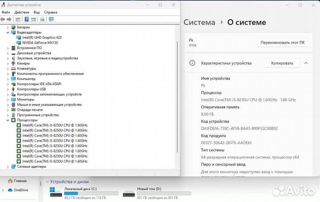Screen dimensions: 320x202
Task: Click the properties pane toolbar icon
Action: (33, 20)
